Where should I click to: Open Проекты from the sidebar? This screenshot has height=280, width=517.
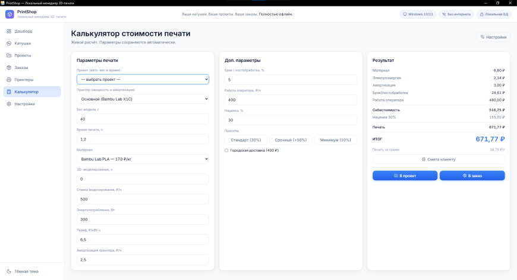tap(32, 55)
